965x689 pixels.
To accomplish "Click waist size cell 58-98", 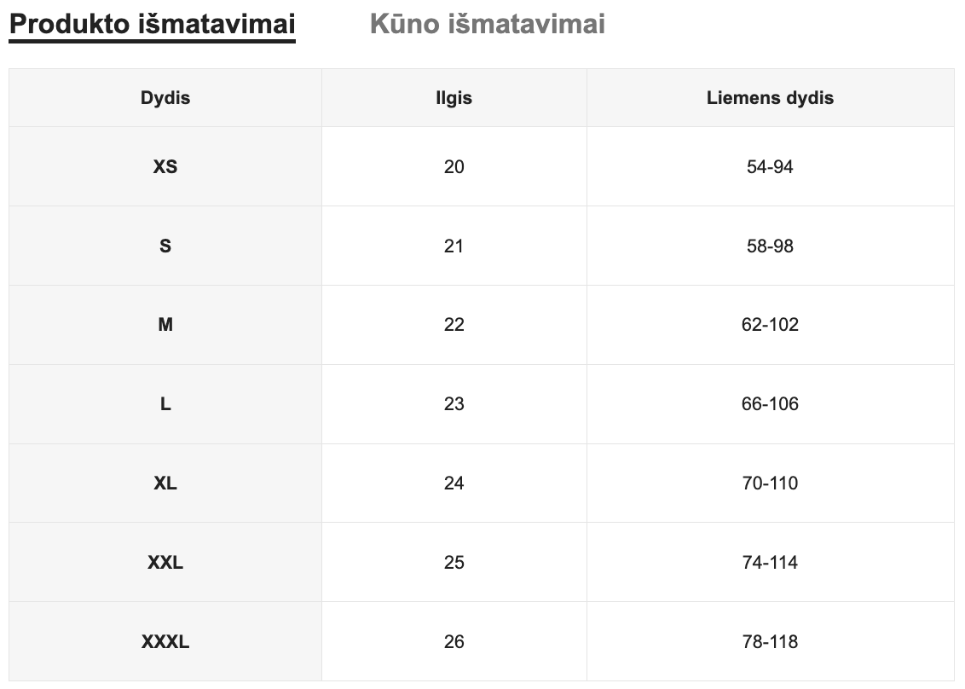I will (x=770, y=246).
